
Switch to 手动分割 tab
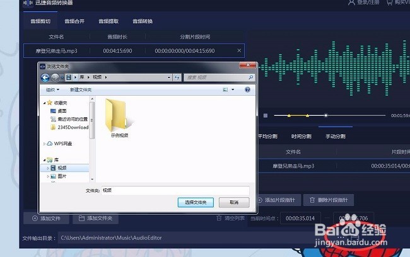(x=336, y=136)
